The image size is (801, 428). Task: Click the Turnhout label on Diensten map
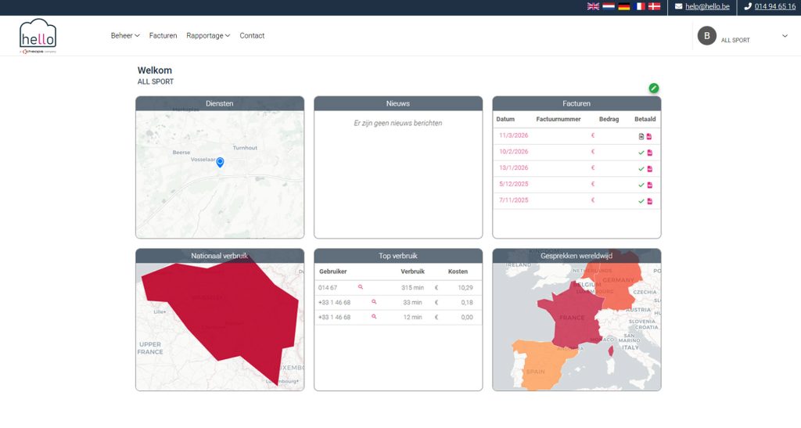click(x=245, y=148)
